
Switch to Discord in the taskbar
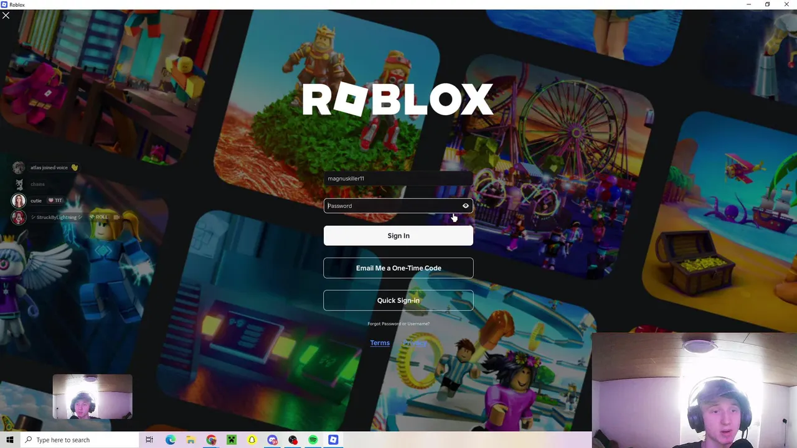click(272, 440)
